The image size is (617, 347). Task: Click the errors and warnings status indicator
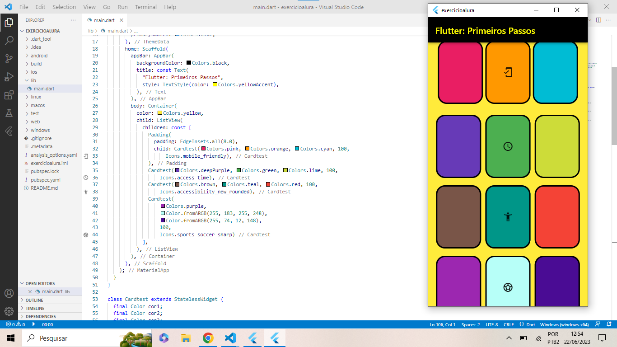(15, 324)
